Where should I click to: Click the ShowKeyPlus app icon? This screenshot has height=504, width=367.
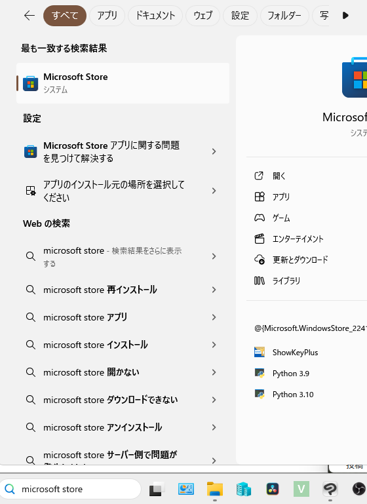point(260,352)
